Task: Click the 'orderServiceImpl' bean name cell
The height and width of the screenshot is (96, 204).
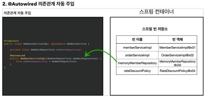Action: (x=137, y=55)
